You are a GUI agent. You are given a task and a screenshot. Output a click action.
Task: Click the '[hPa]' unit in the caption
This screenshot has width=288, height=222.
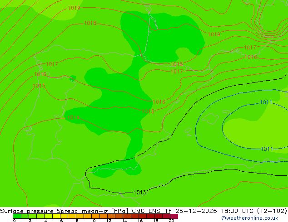(x=119, y=211)
